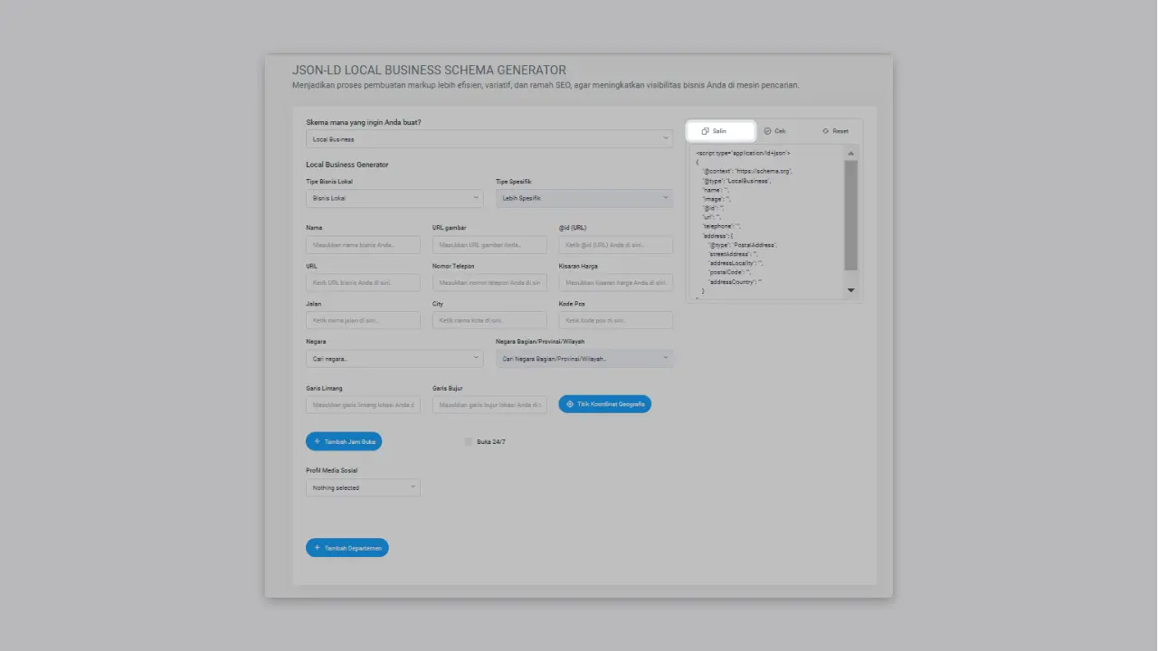The image size is (1158, 651).
Task: Click the Nama input field
Action: [362, 244]
